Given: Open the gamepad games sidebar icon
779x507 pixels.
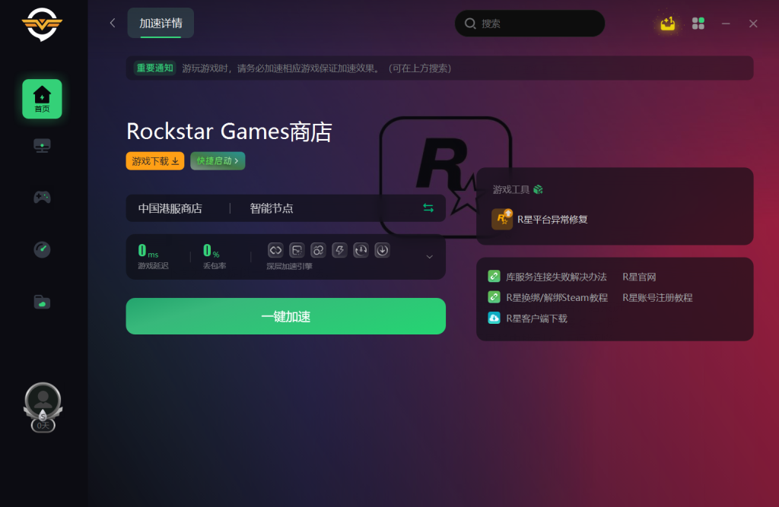Looking at the screenshot, I should point(43,198).
